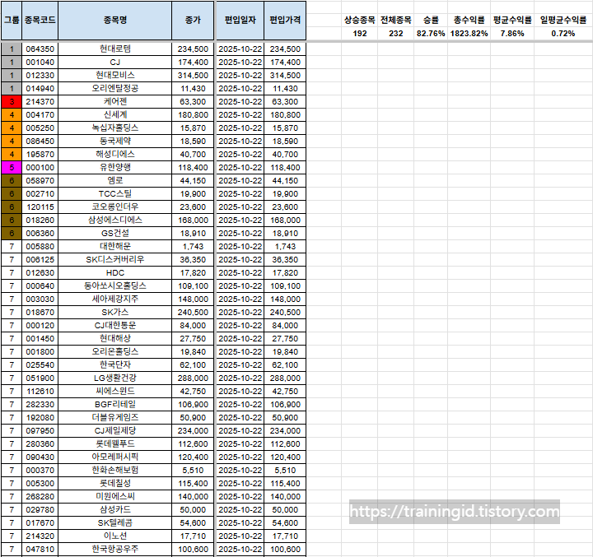Screen dimensions: 593x557
Task: Select the 편입일자 column header
Action: click(x=240, y=21)
